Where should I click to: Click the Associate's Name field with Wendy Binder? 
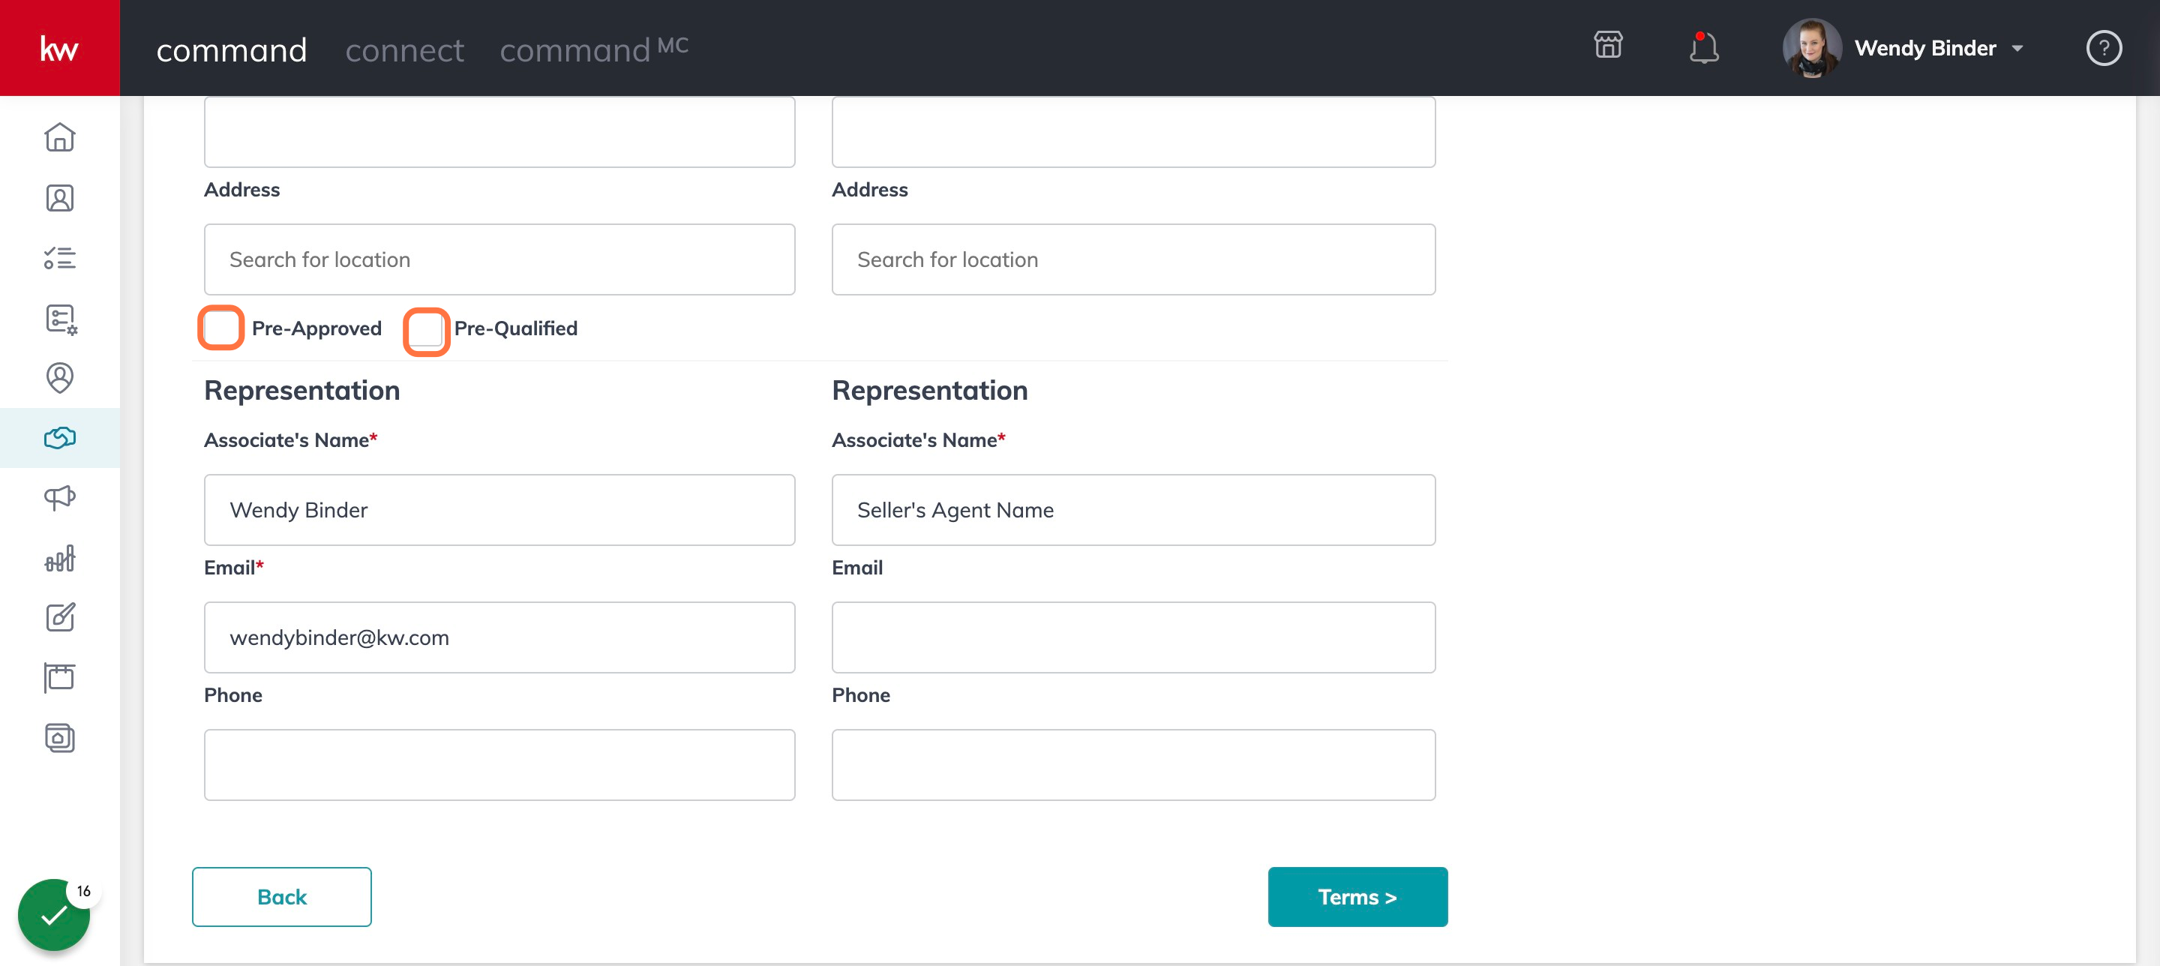coord(499,510)
